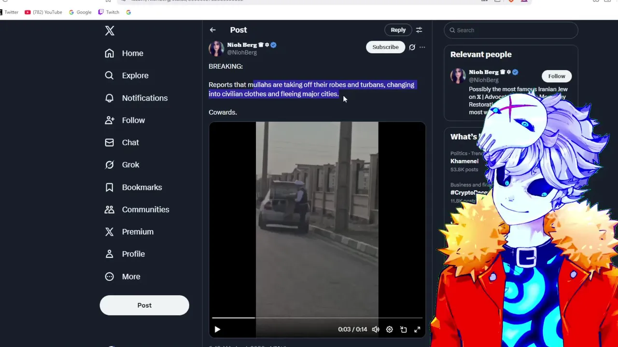Toggle fullscreen video mode
The width and height of the screenshot is (618, 347).
(x=417, y=330)
